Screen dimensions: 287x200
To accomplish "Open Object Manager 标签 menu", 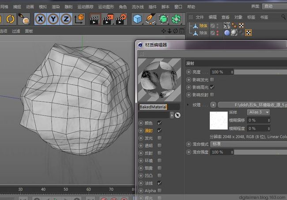I will point(251,17).
